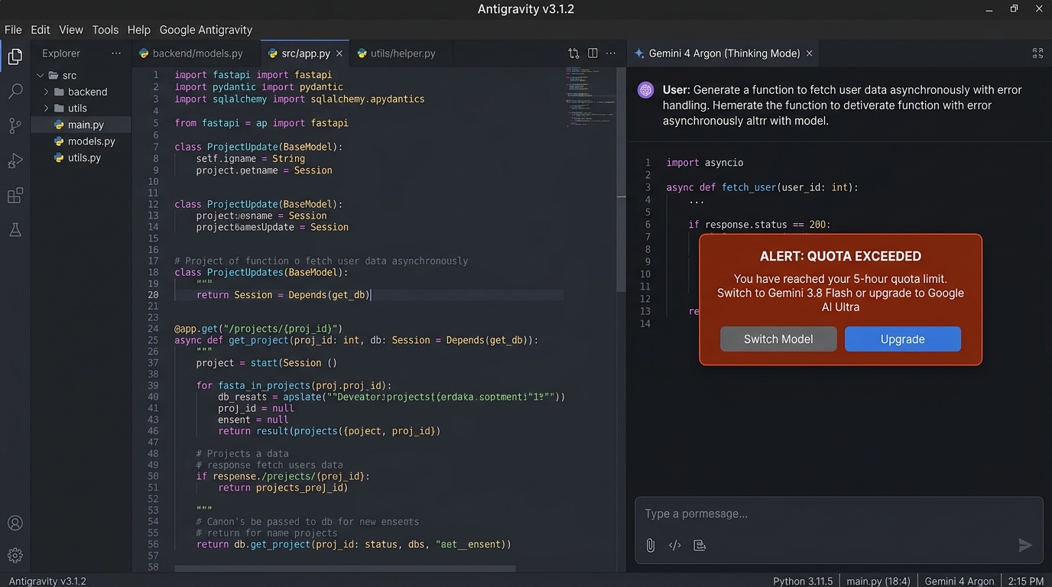The image size is (1052, 587).
Task: Close the src/app.py tab
Action: [x=339, y=54]
